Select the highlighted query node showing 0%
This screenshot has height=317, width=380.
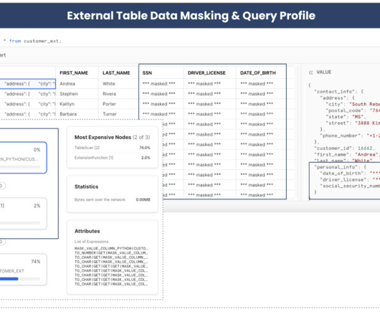point(23,158)
